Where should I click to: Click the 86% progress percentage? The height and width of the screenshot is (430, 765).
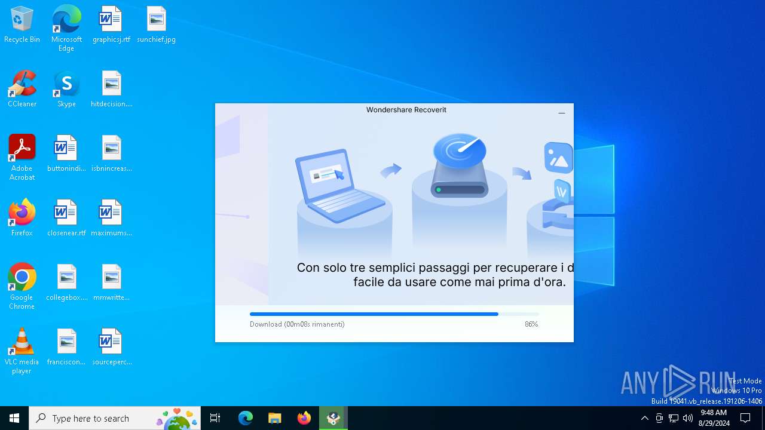531,324
